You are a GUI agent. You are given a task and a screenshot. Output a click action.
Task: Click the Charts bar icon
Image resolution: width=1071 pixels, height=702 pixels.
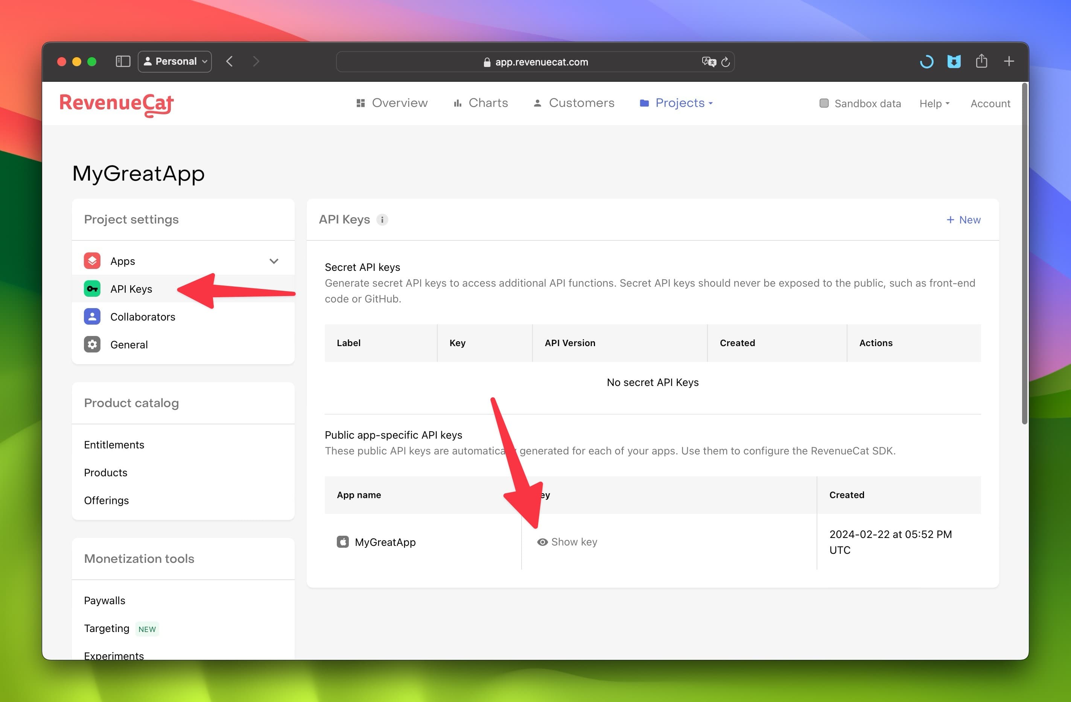[x=458, y=103]
